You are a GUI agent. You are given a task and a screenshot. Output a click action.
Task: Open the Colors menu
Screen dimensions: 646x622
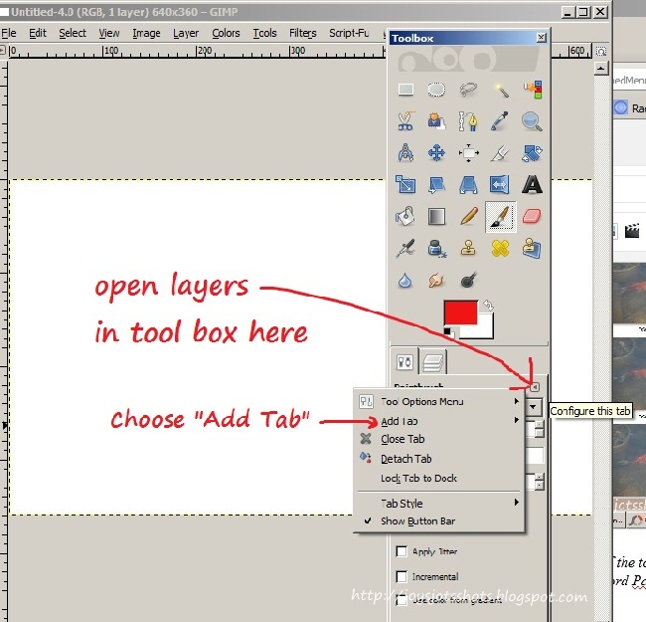(x=226, y=33)
